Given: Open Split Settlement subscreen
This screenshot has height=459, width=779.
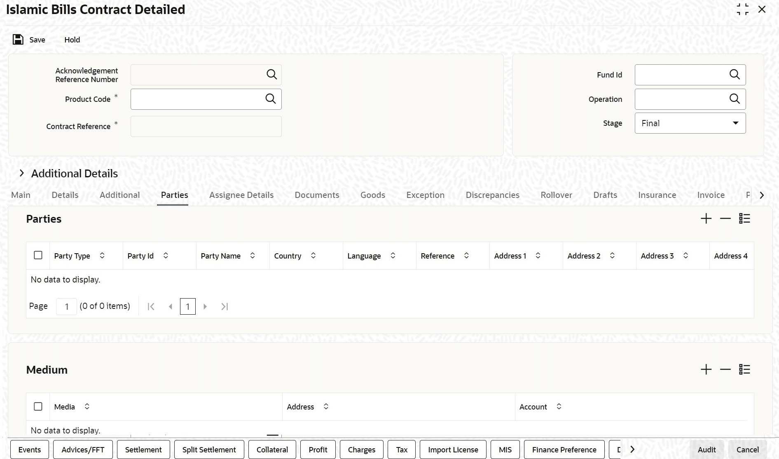Looking at the screenshot, I should coord(209,450).
